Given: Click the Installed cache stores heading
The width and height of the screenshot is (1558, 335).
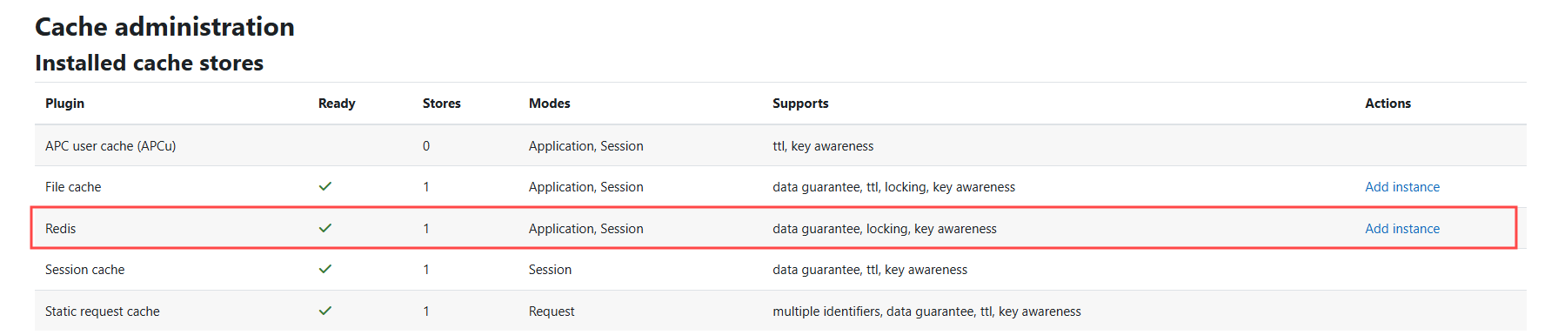Looking at the screenshot, I should click(149, 63).
